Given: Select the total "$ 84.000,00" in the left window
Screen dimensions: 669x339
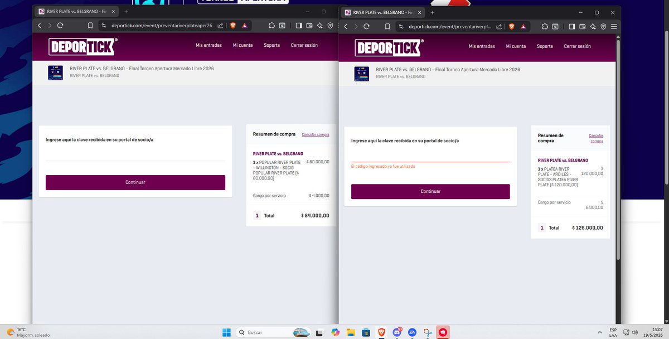Looking at the screenshot, I should (x=315, y=215).
